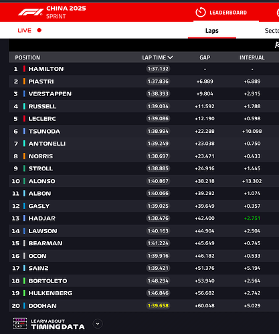279x334 pixels.
Task: Click the F1 logo icon
Action: pyautogui.click(x=31, y=12)
